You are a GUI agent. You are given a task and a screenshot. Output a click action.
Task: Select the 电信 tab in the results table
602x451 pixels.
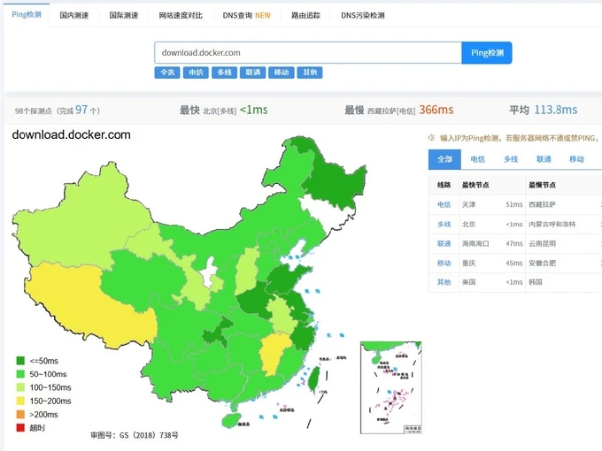[477, 159]
